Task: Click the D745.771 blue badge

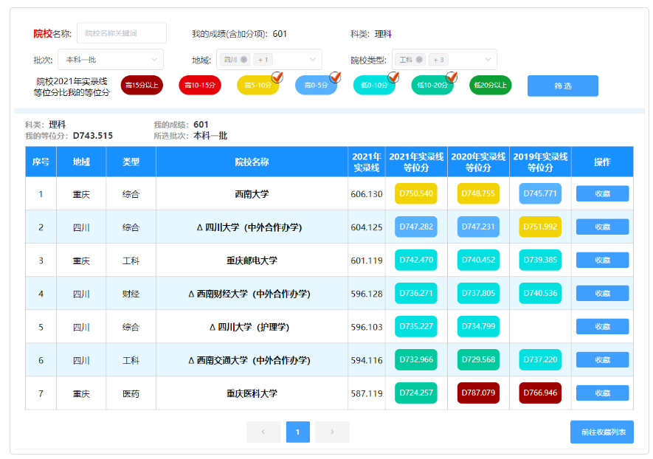Action: coord(540,193)
